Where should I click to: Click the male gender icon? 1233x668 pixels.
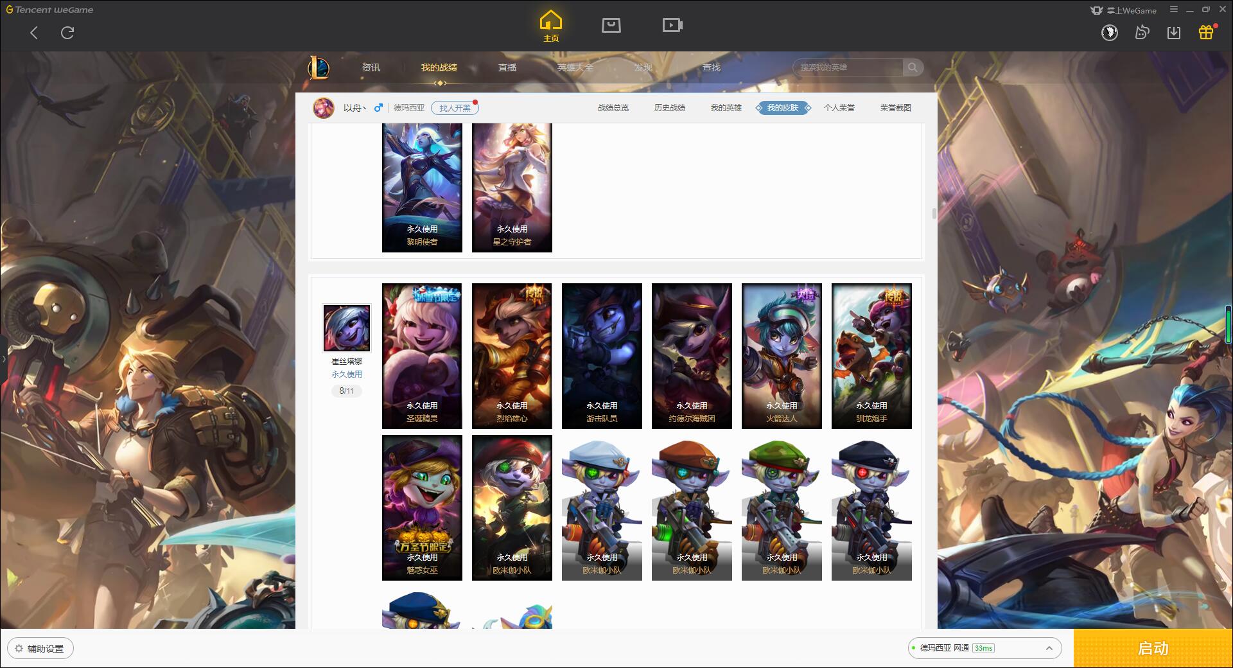[x=378, y=107]
